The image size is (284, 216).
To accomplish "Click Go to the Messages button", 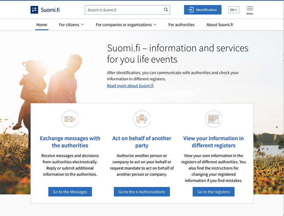I will click(70, 192).
